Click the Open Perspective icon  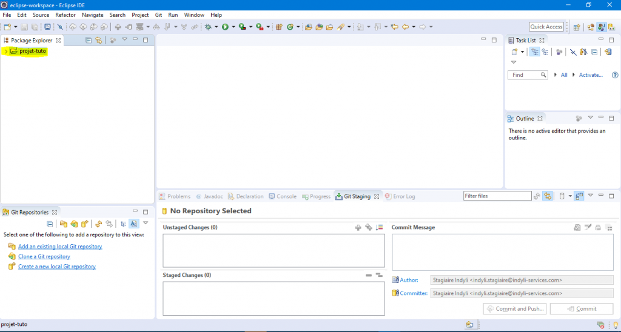coord(577,27)
